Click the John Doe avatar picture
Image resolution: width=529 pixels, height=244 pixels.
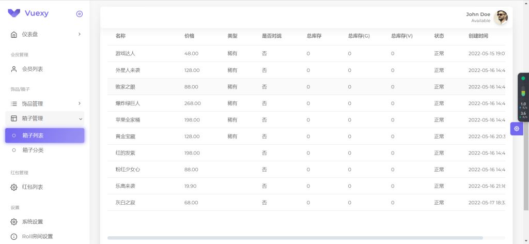501,18
